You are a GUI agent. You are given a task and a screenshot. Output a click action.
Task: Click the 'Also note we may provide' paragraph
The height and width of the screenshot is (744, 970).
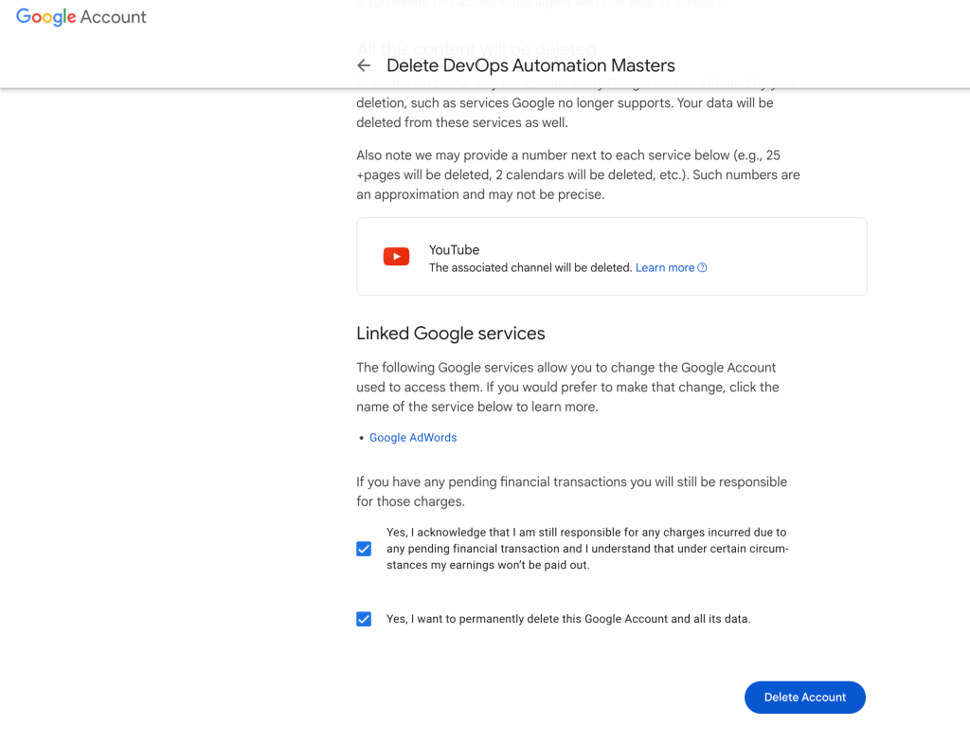(578, 174)
